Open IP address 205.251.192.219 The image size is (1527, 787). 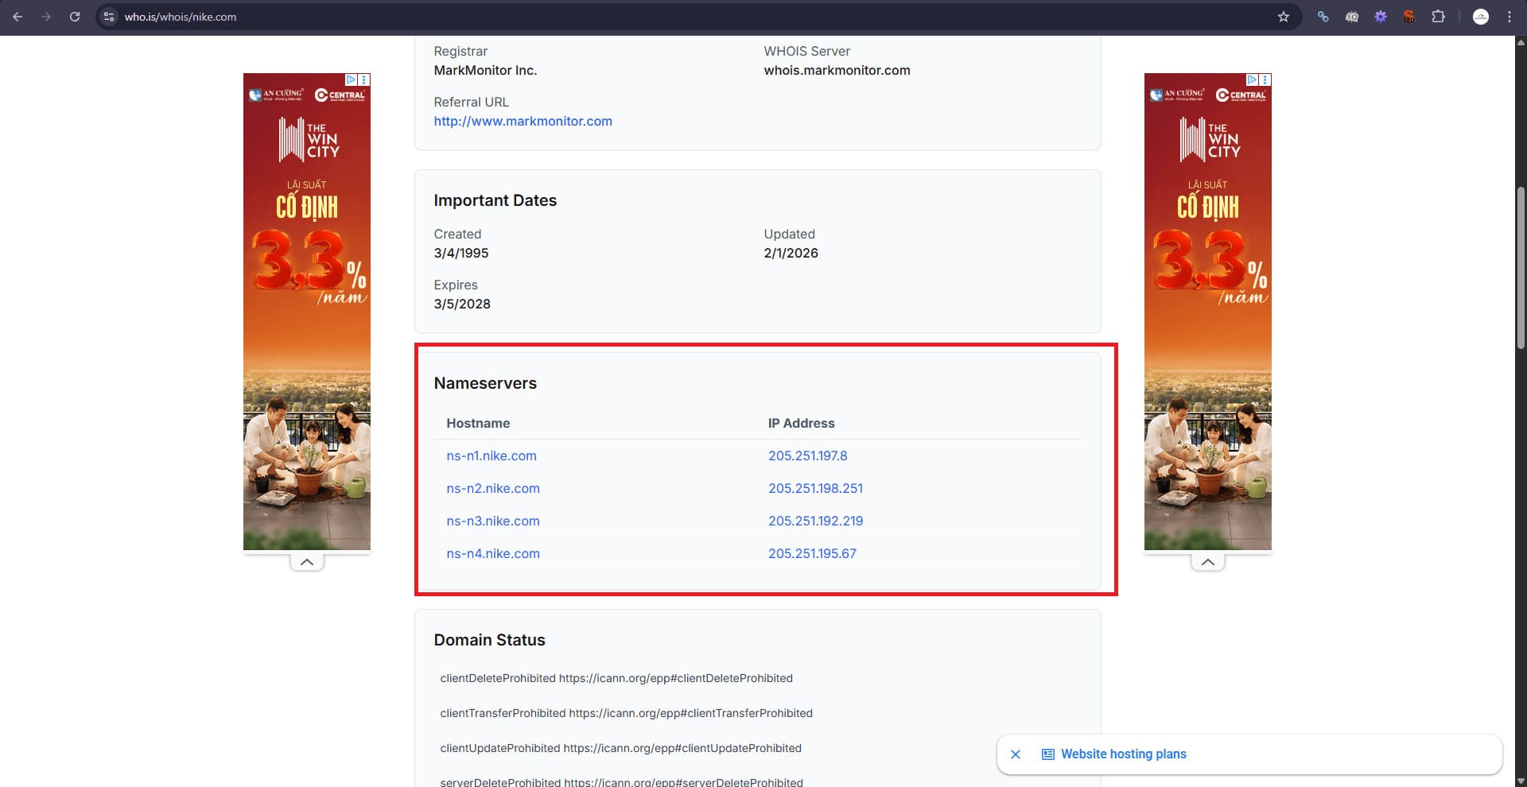click(x=815, y=521)
